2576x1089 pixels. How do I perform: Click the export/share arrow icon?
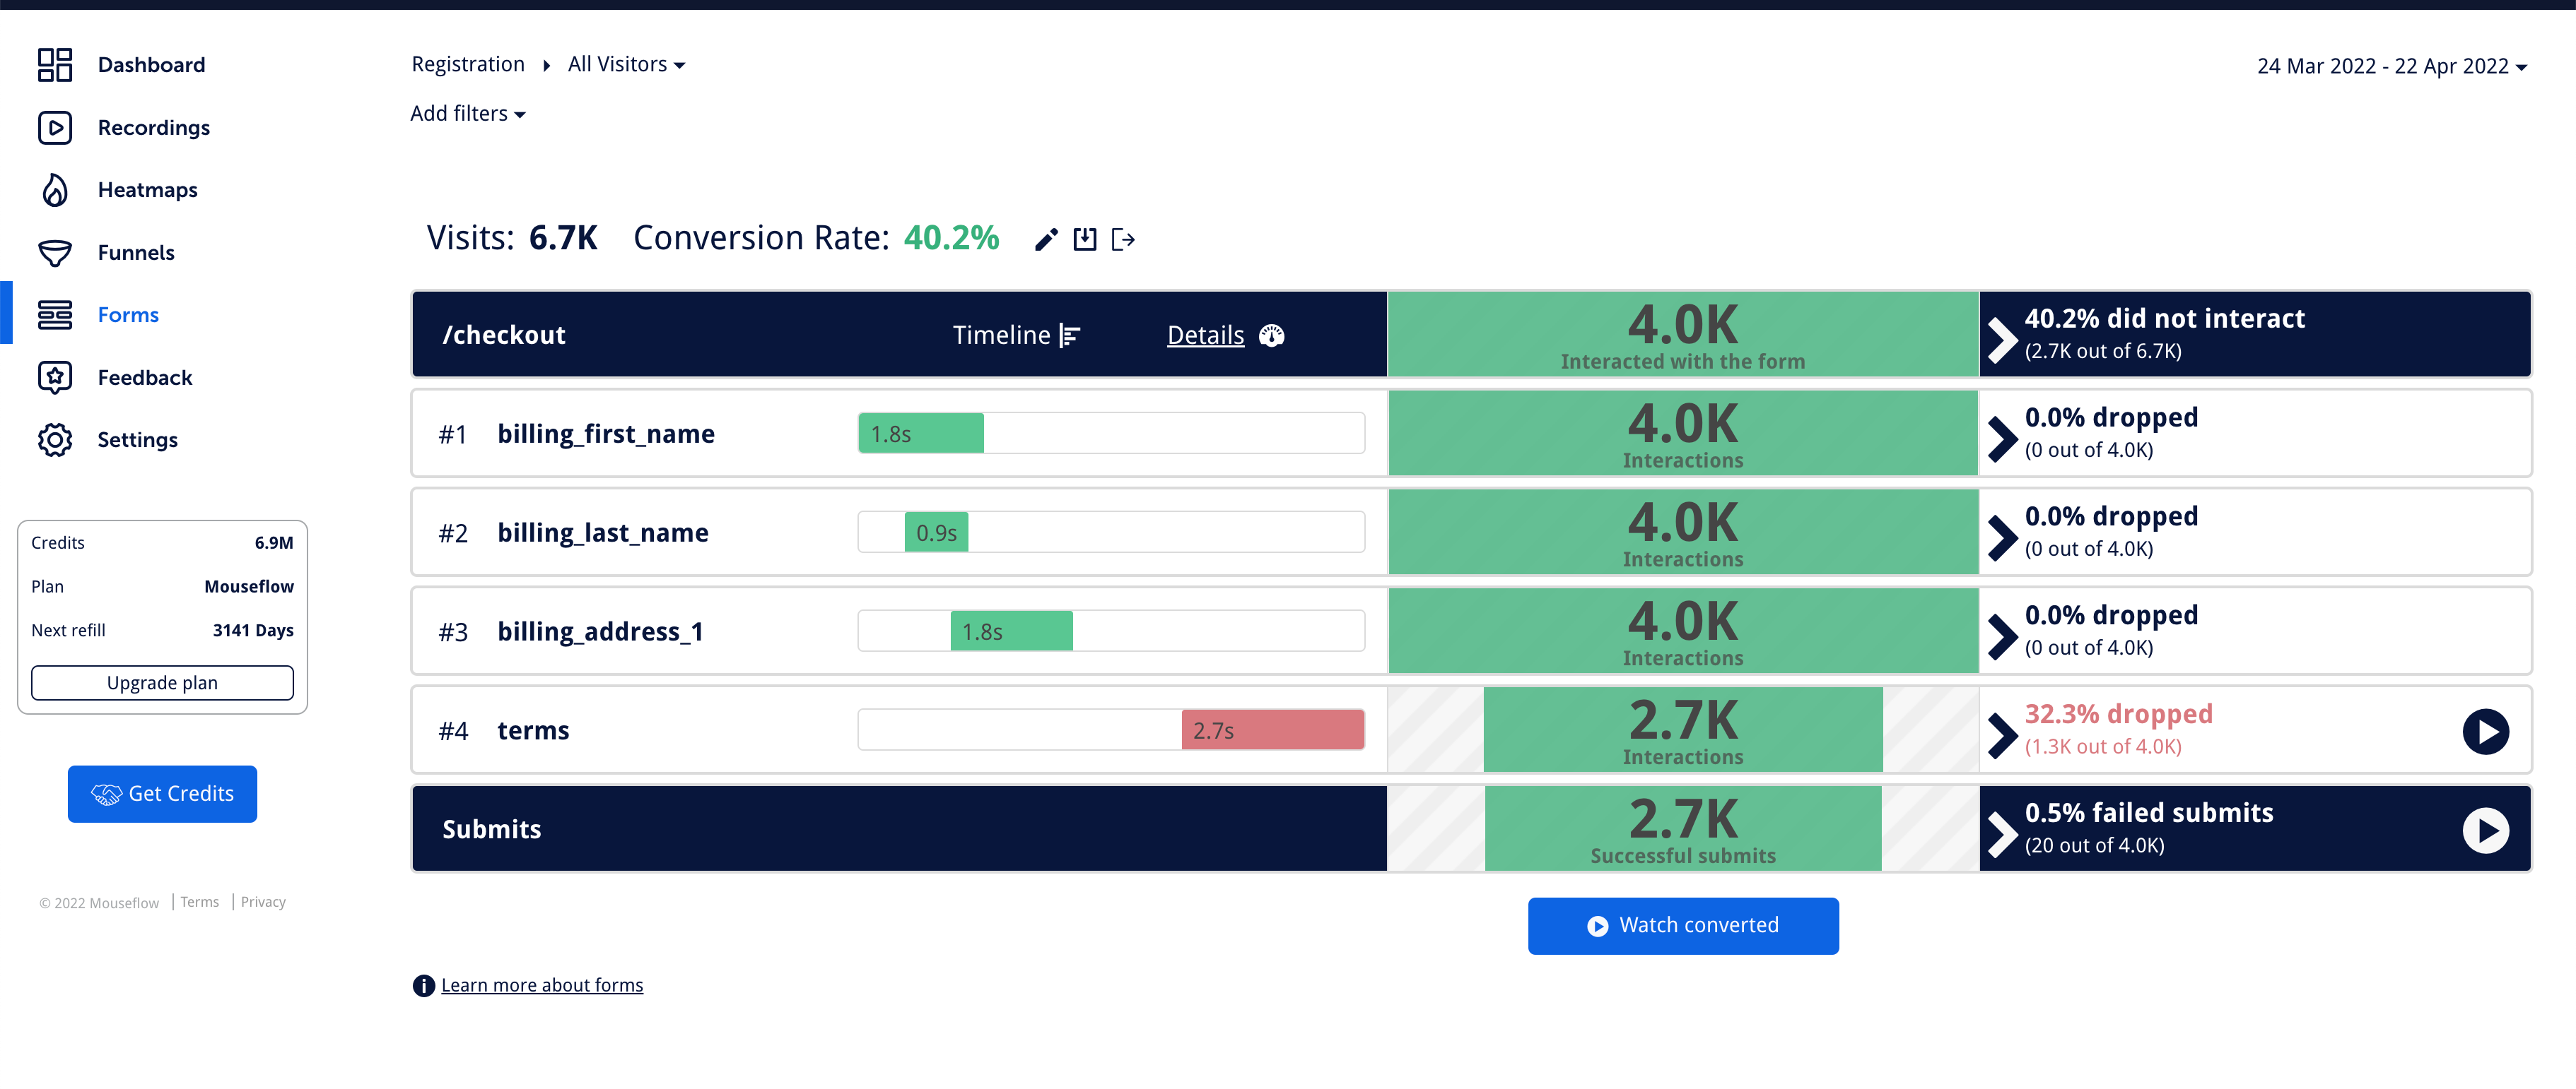click(x=1123, y=240)
